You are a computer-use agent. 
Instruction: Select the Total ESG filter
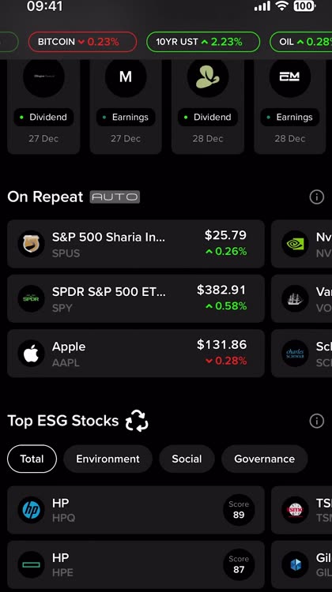point(32,459)
